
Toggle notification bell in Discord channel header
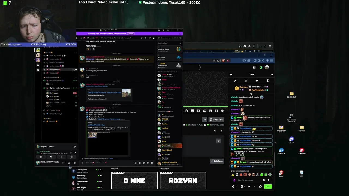point(146,38)
